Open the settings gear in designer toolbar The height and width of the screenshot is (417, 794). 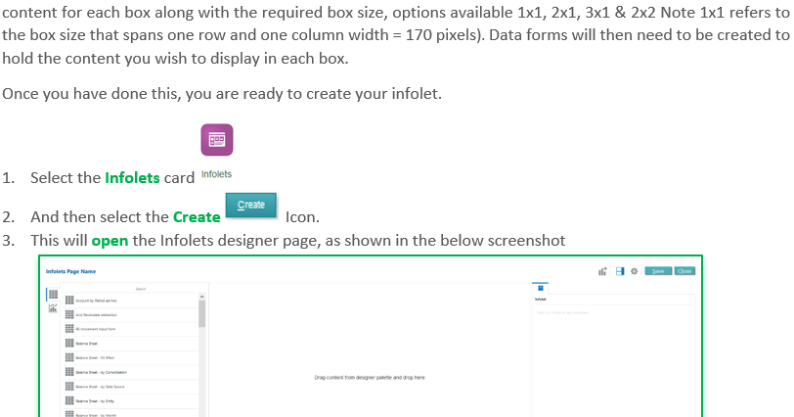pyautogui.click(x=634, y=271)
